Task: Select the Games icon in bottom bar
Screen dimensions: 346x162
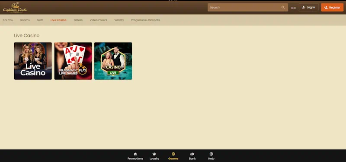Action: point(173,154)
